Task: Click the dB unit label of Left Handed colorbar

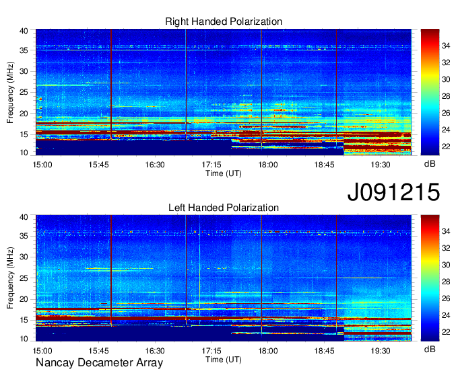Action: [x=430, y=349]
